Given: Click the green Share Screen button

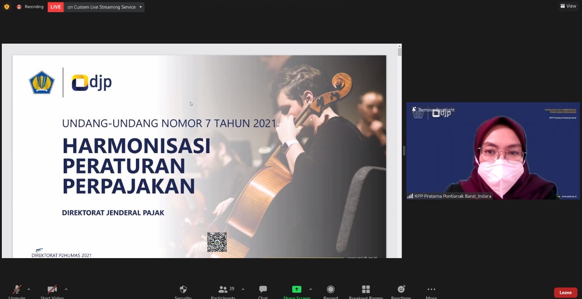Looking at the screenshot, I should click(296, 291).
